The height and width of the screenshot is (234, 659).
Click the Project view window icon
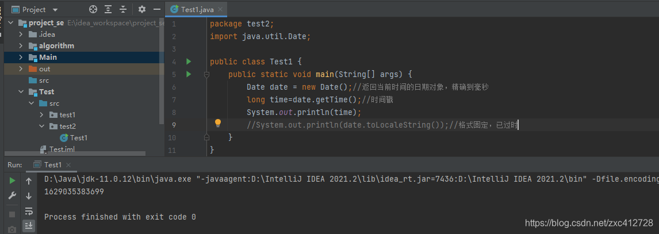[15, 9]
